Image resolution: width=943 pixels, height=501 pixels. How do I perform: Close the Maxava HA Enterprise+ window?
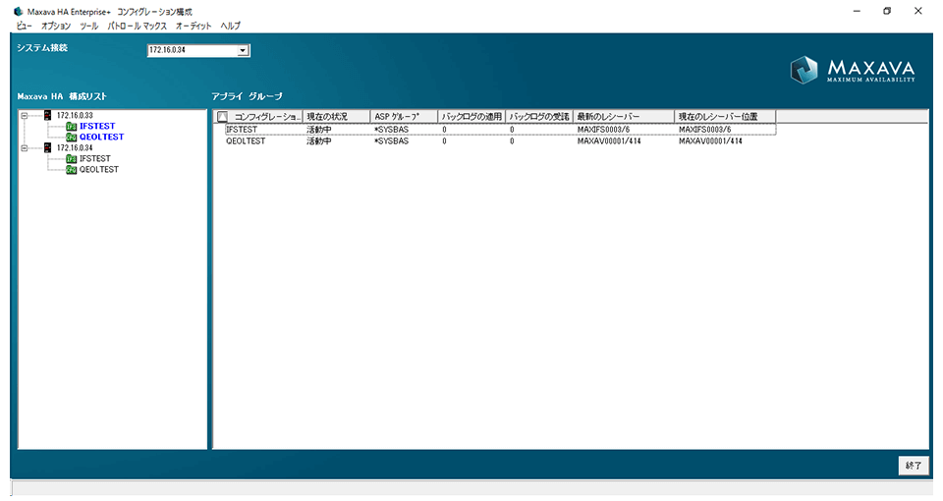(x=918, y=11)
